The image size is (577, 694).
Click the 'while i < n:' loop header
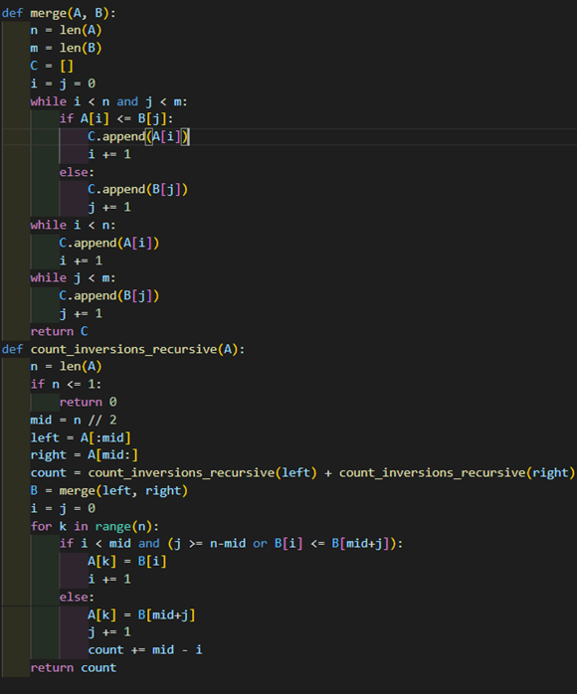73,226
